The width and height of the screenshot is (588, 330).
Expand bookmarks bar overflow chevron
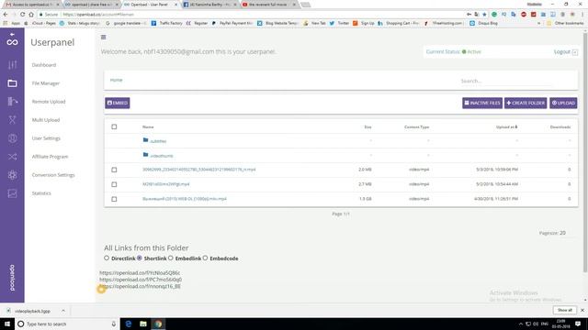click(539, 23)
